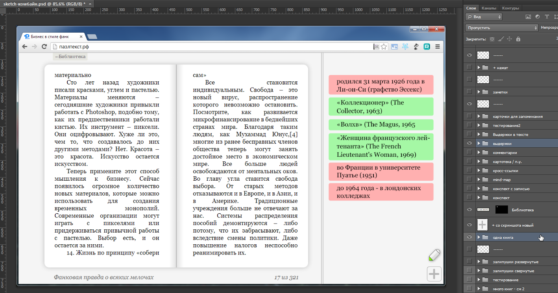Click the lock all padlock icon
The width and height of the screenshot is (558, 293).
click(x=518, y=39)
